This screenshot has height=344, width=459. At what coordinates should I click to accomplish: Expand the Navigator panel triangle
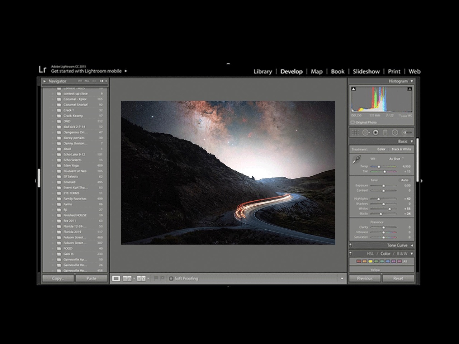tap(44, 81)
